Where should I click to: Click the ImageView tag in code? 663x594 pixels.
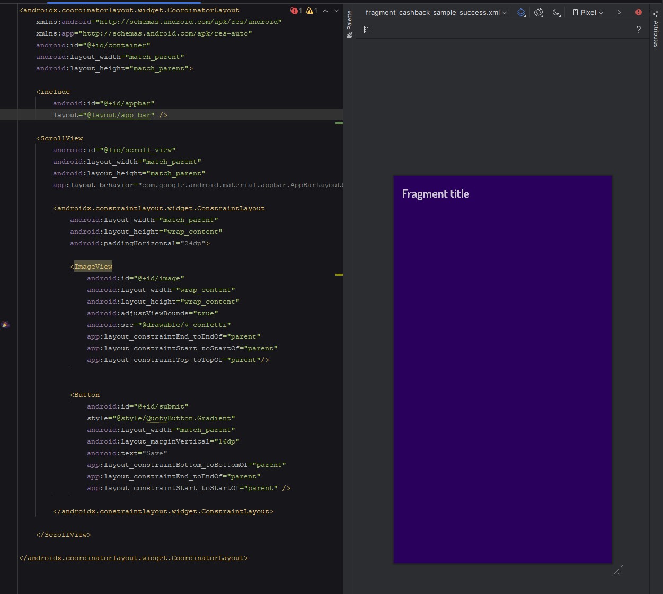click(93, 267)
